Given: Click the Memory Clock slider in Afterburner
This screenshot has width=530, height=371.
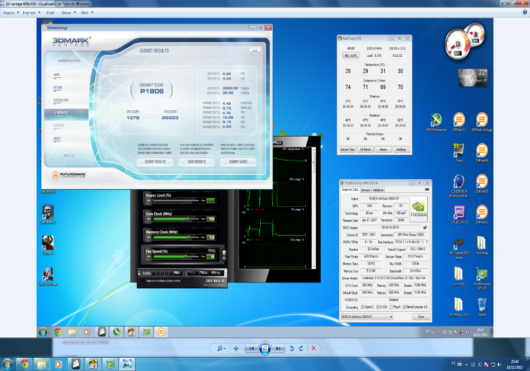Looking at the screenshot, I should pyautogui.click(x=176, y=237).
